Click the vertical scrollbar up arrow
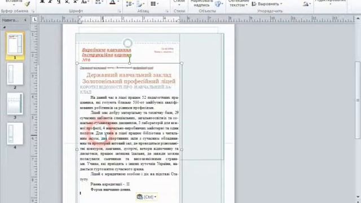 tap(358, 19)
